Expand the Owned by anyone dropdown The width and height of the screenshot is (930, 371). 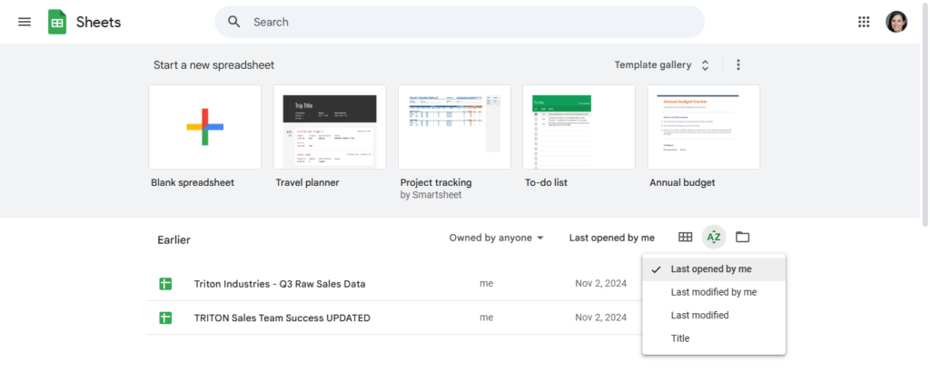coord(497,238)
